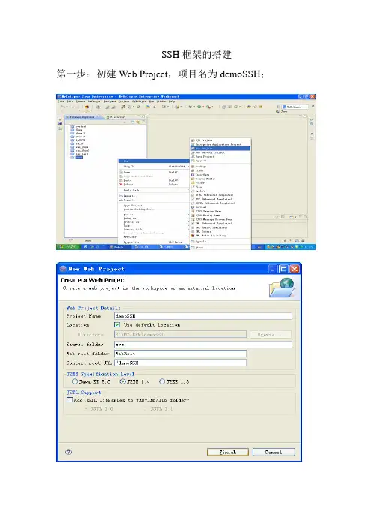
Task: Select the J2EE 1.3 radio button
Action: pos(162,381)
